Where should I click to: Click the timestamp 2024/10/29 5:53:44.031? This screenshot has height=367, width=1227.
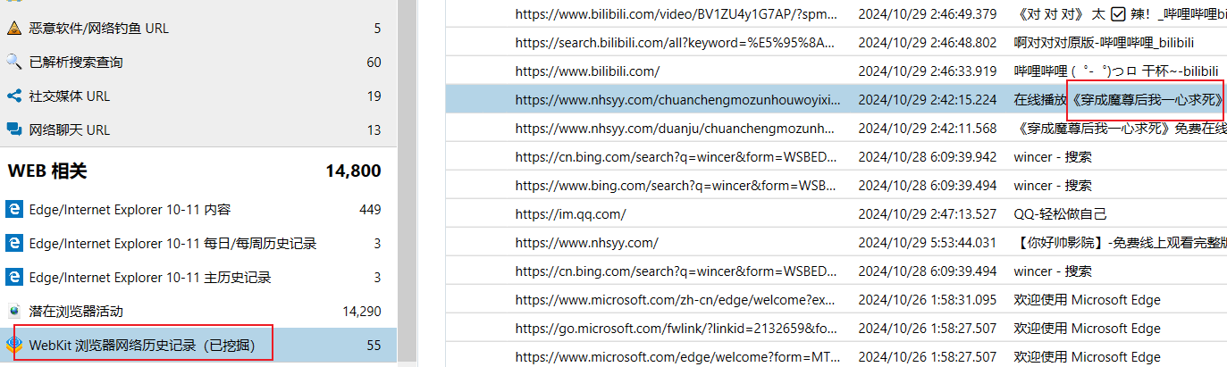pos(927,242)
